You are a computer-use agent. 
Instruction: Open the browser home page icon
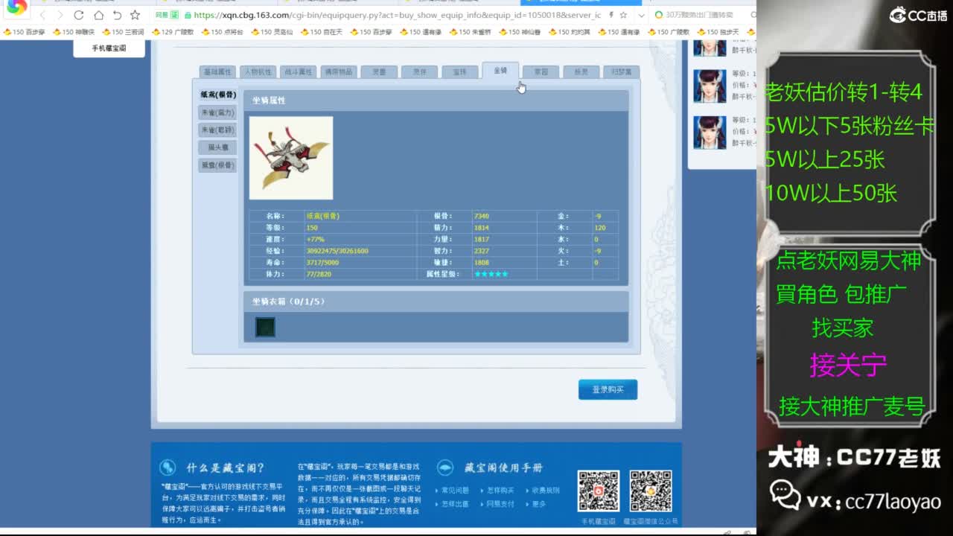[x=98, y=15]
